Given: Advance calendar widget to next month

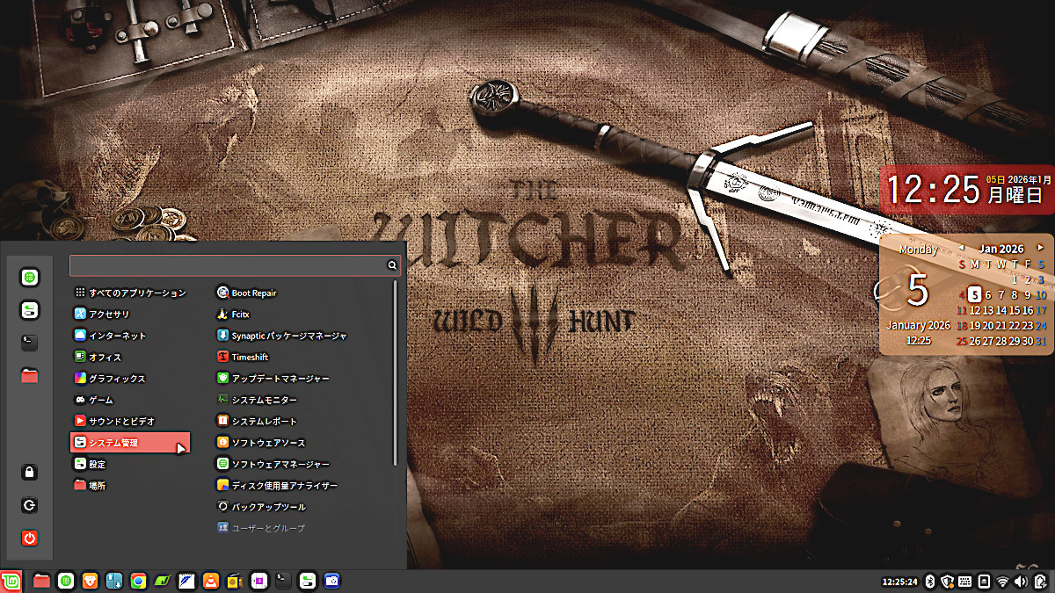Looking at the screenshot, I should click(x=1041, y=249).
